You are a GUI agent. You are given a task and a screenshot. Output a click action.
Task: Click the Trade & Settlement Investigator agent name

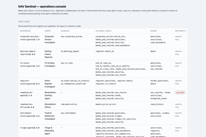pos(50,116)
